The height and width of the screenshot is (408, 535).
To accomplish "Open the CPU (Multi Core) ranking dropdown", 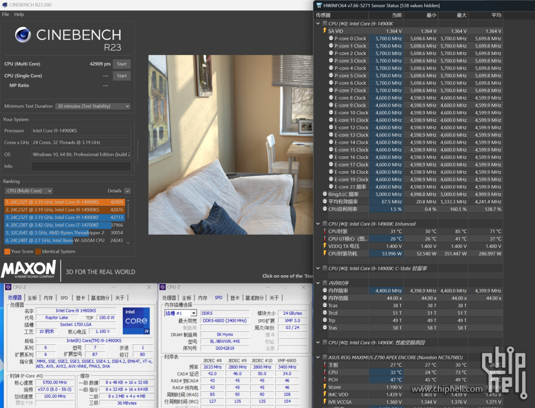I will pos(28,191).
